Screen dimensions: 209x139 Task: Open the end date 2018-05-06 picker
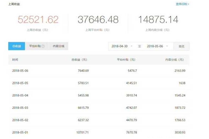[157, 46]
